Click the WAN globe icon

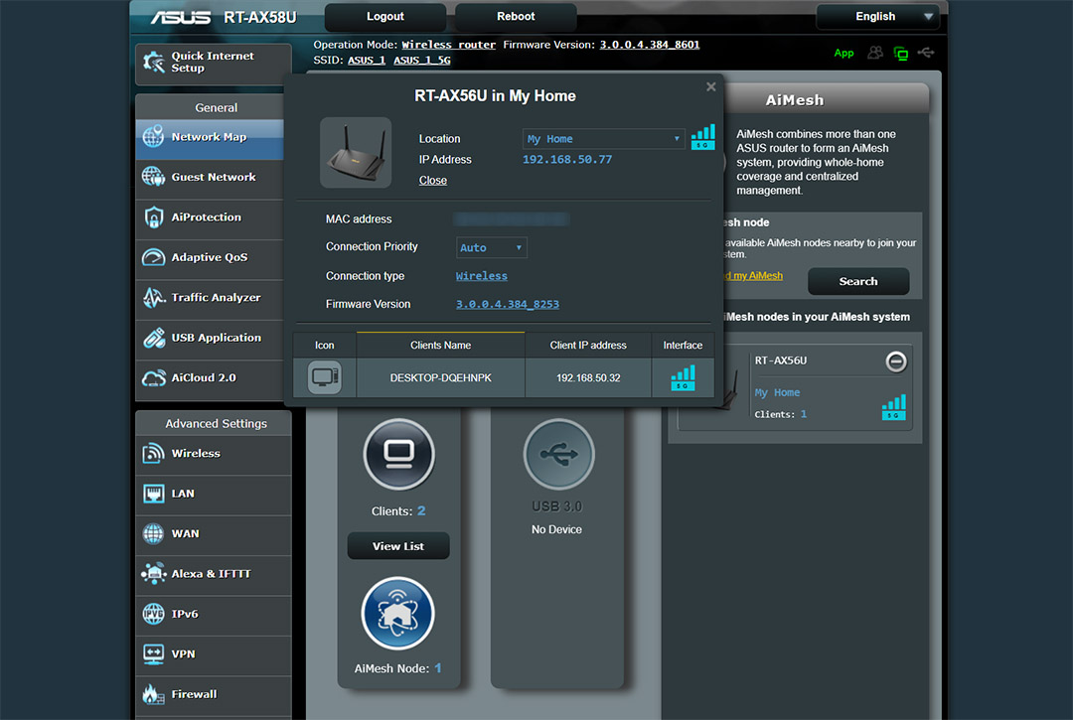(x=153, y=533)
